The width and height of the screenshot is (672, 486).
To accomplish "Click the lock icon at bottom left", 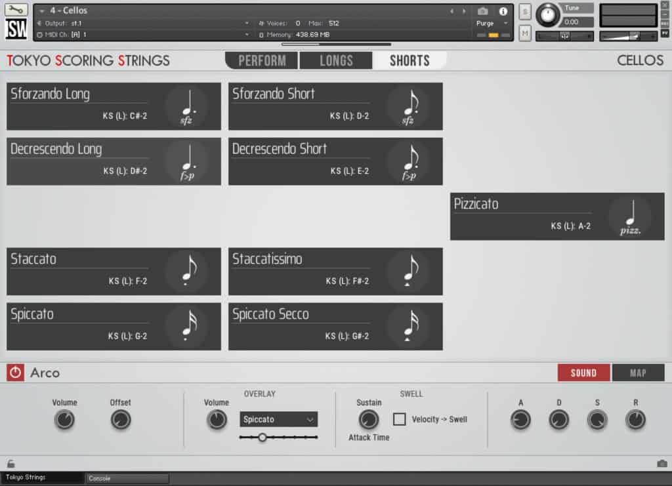I will [x=10, y=463].
